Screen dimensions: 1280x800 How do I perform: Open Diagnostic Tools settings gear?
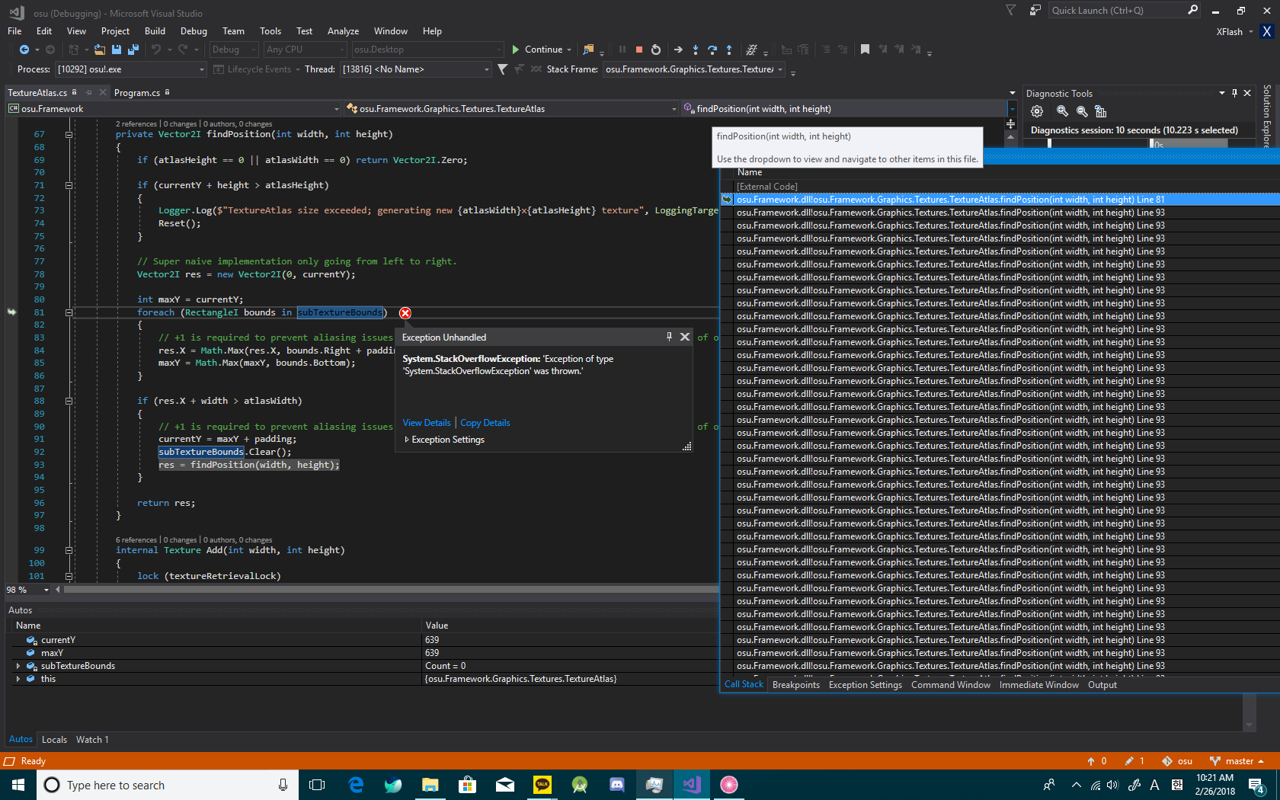tap(1036, 111)
